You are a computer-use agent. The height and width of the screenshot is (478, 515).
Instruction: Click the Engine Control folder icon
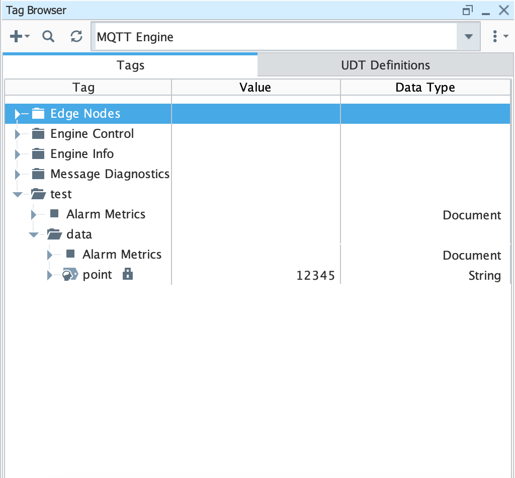tap(38, 134)
